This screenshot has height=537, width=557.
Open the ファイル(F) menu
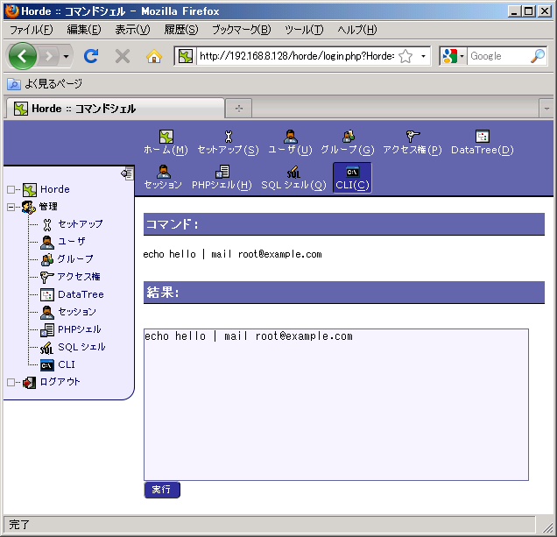[31, 30]
